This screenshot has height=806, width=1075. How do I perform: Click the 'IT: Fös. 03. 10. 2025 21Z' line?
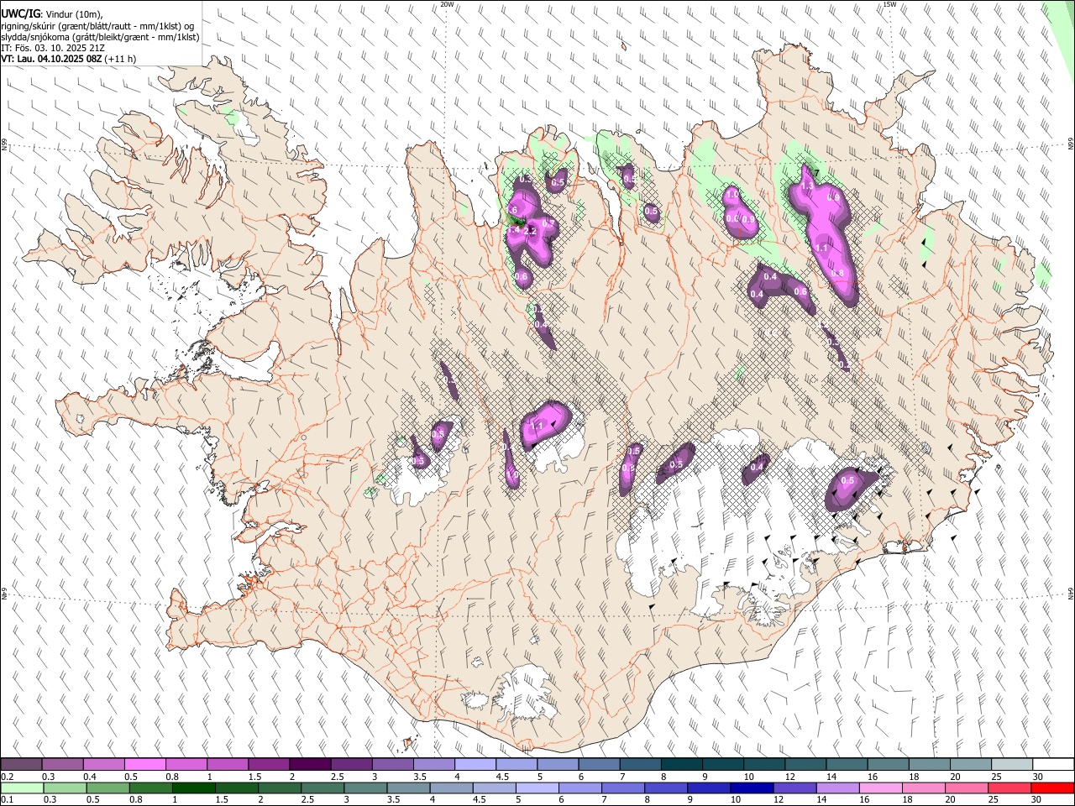click(x=52, y=48)
